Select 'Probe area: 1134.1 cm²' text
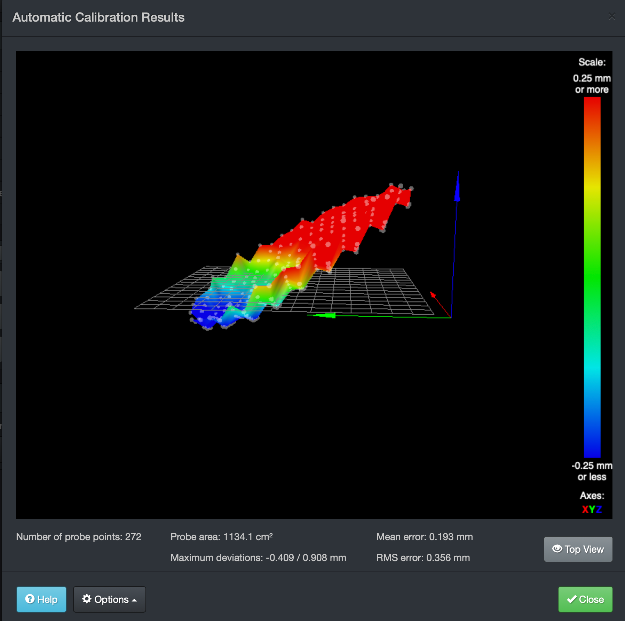 222,537
